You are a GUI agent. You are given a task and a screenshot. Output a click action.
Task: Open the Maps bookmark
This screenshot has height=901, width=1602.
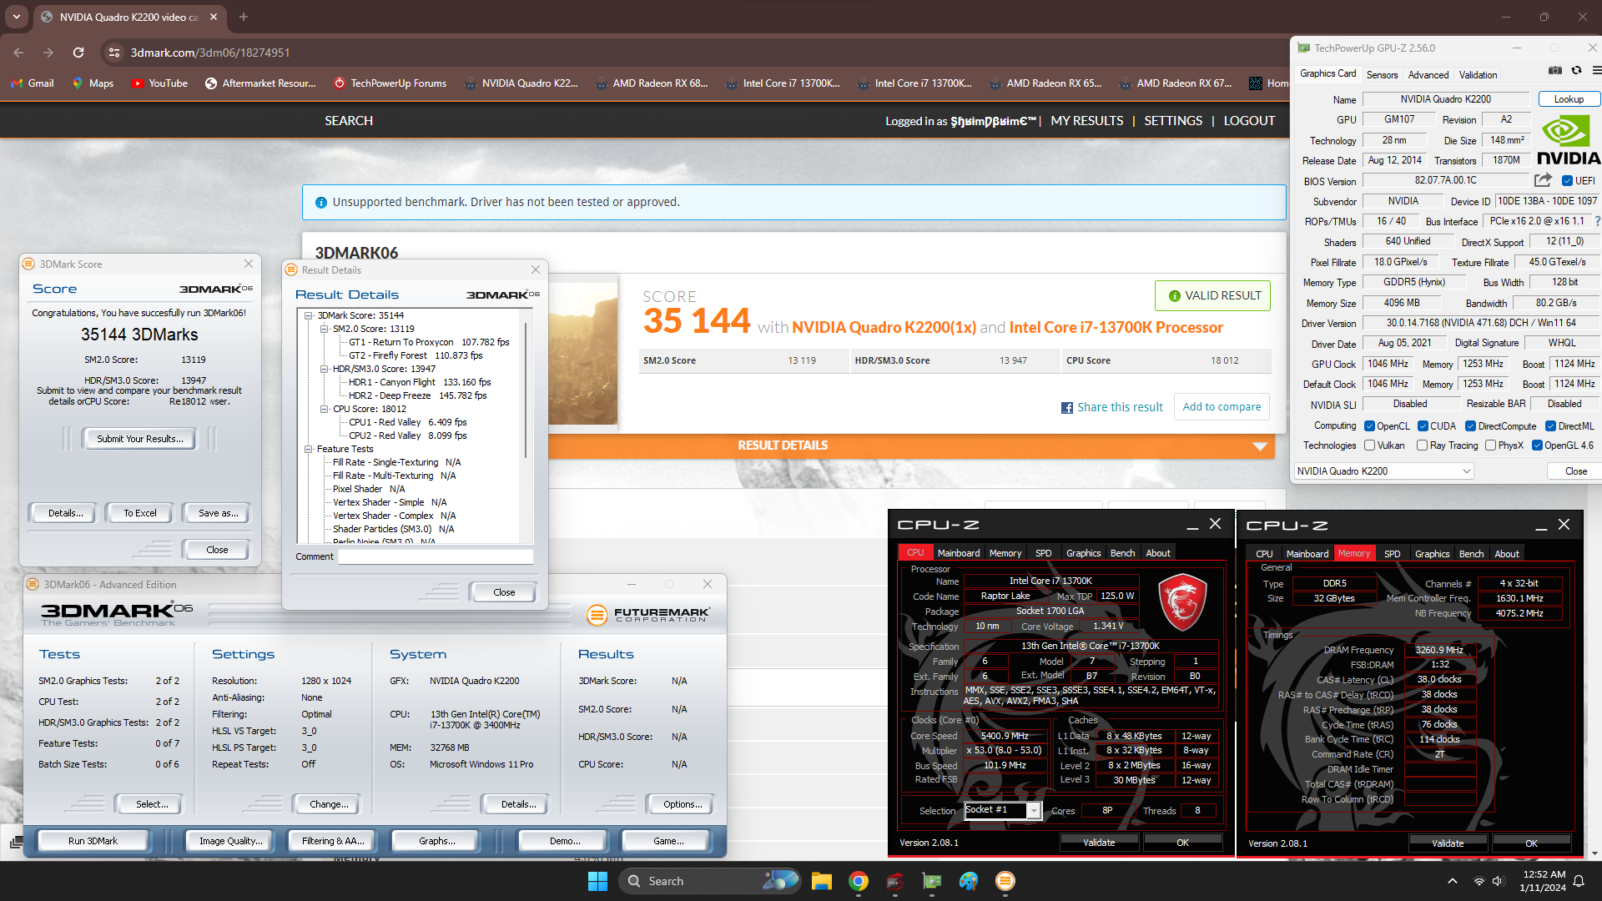point(93,83)
